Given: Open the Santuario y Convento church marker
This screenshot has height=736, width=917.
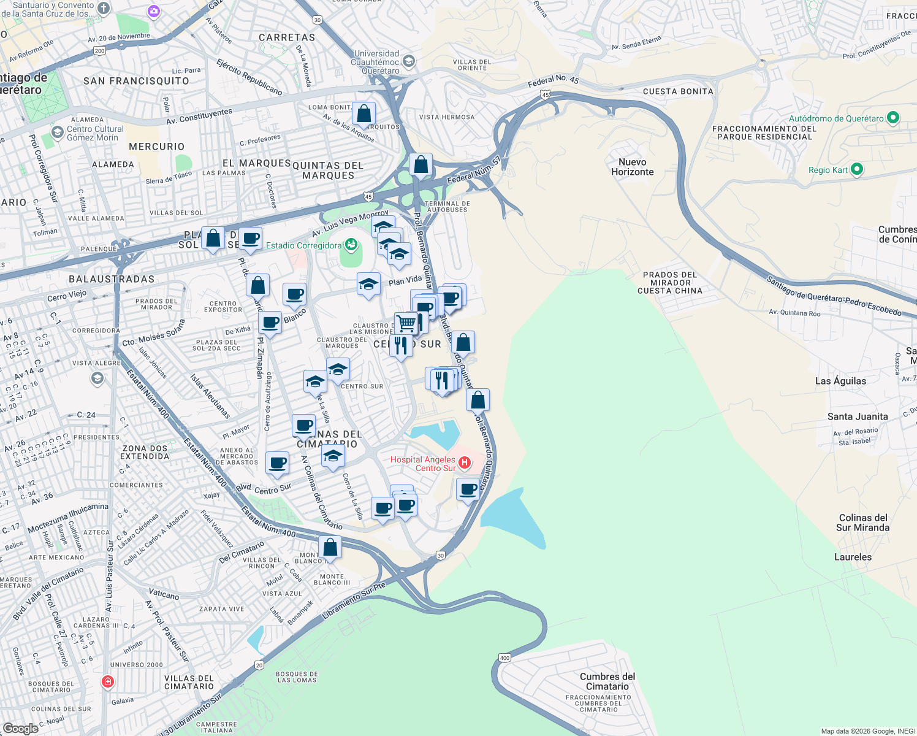Looking at the screenshot, I should [x=102, y=9].
